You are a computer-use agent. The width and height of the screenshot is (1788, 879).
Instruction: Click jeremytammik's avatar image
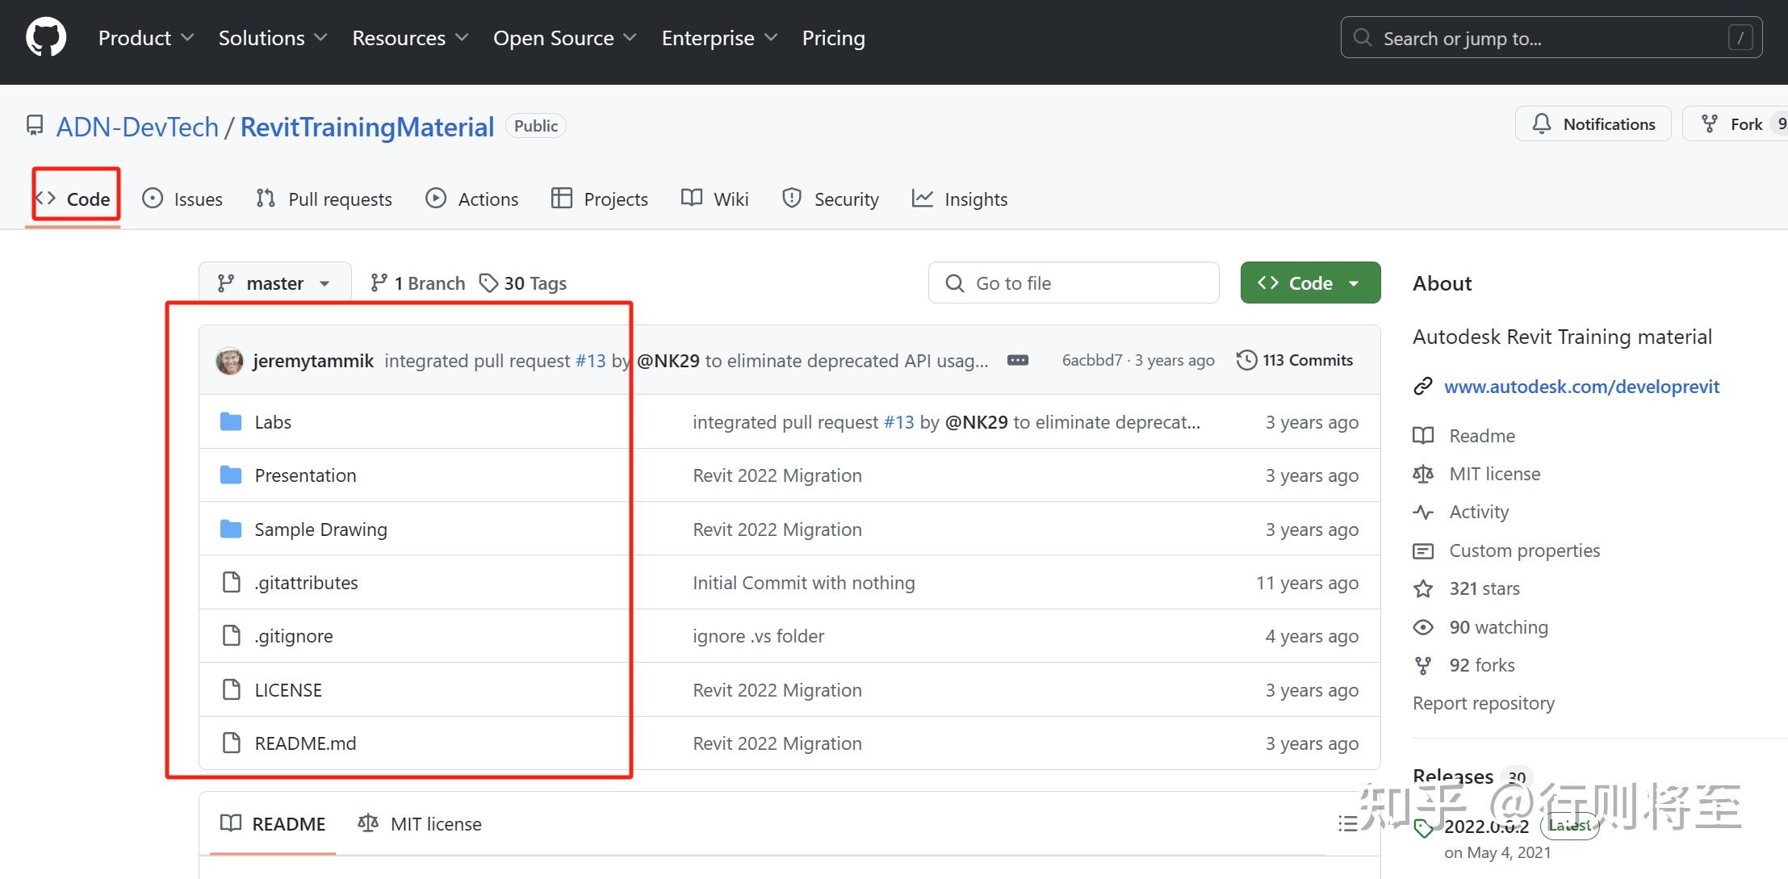click(230, 361)
